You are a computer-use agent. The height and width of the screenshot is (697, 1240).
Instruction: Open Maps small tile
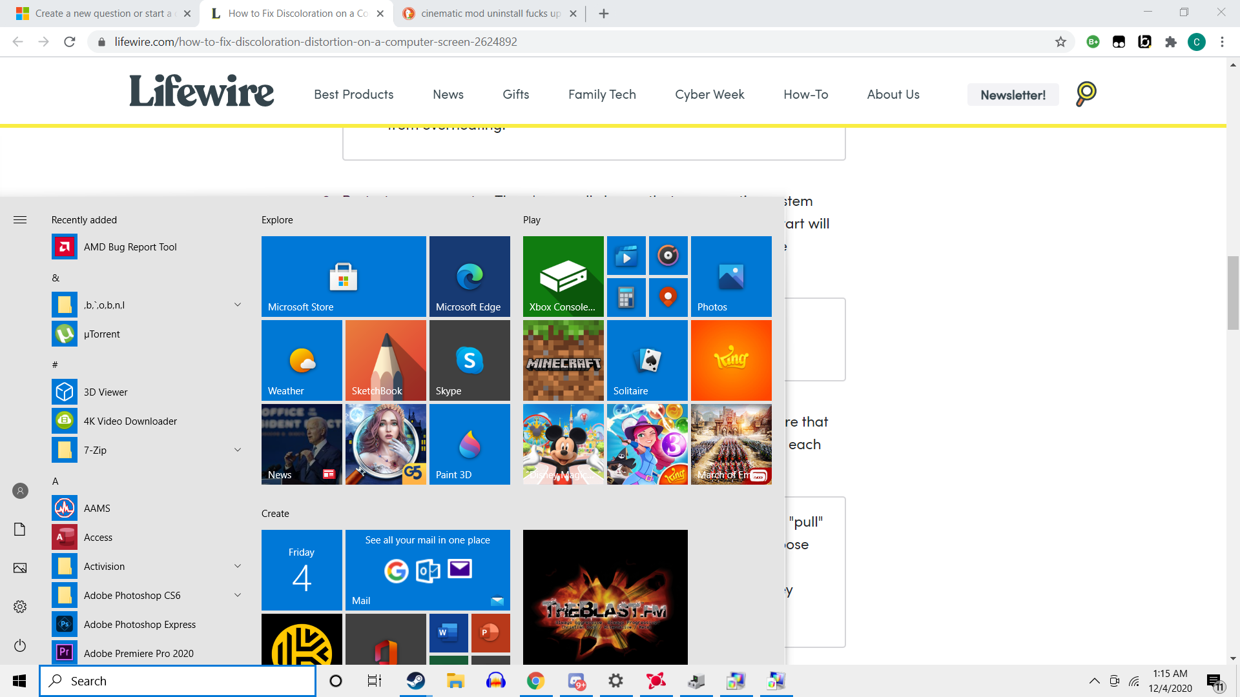coord(668,298)
